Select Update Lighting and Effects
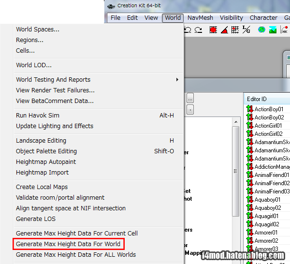The image size is (290, 264). coord(99,126)
